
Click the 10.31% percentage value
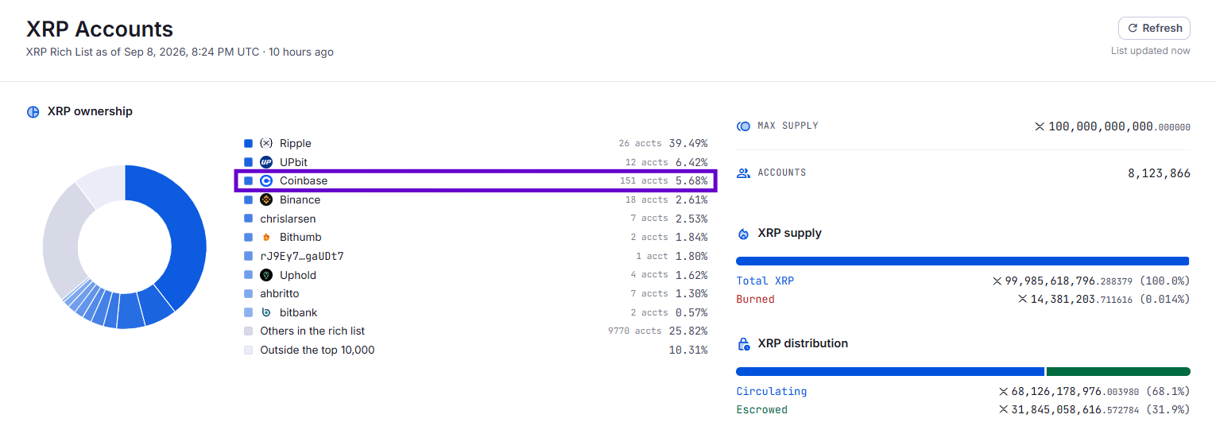(687, 350)
